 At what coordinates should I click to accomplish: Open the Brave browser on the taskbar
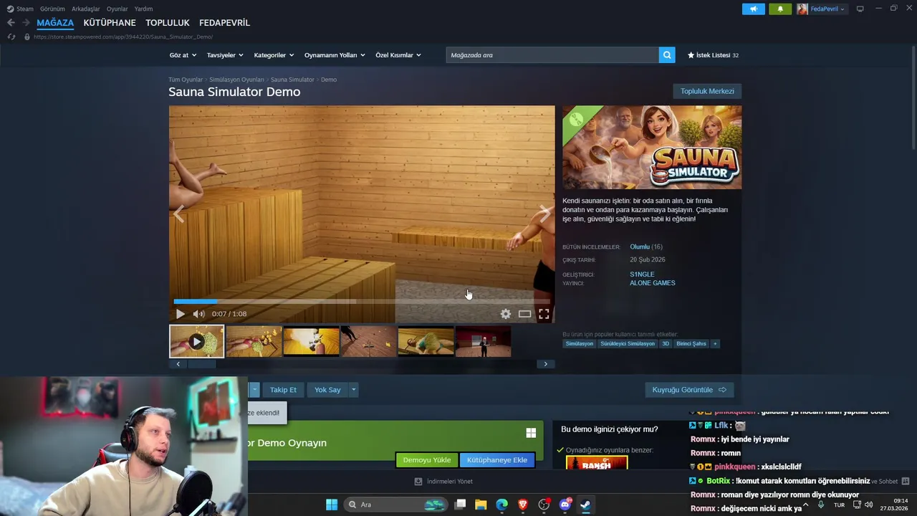click(x=522, y=505)
